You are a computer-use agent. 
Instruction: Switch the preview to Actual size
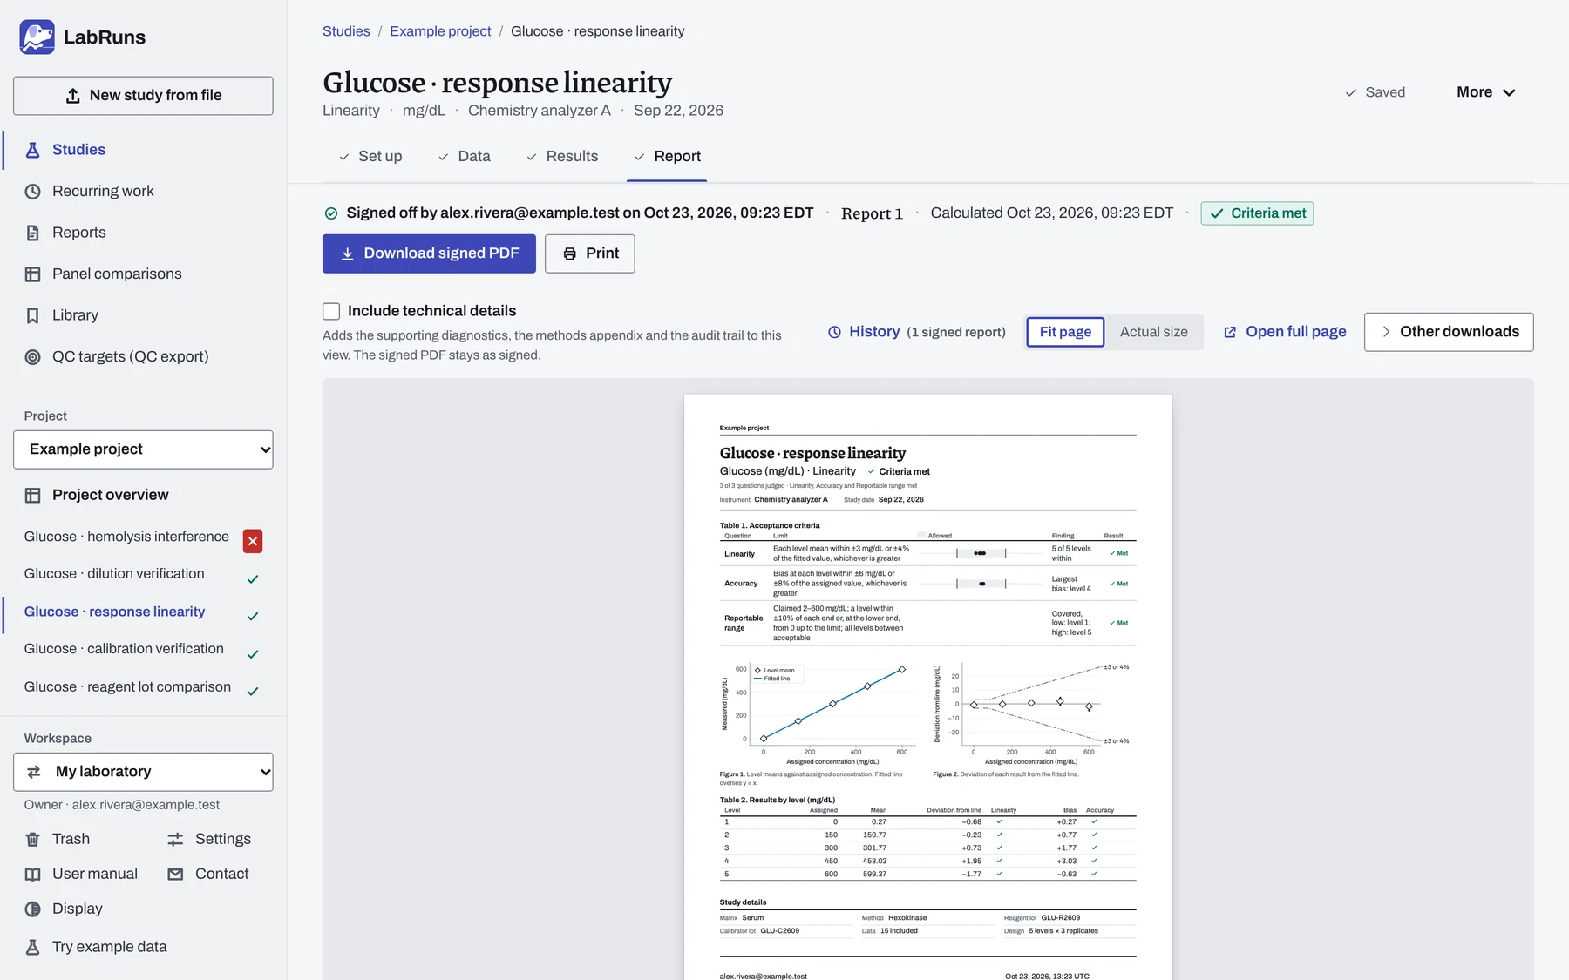tap(1153, 332)
